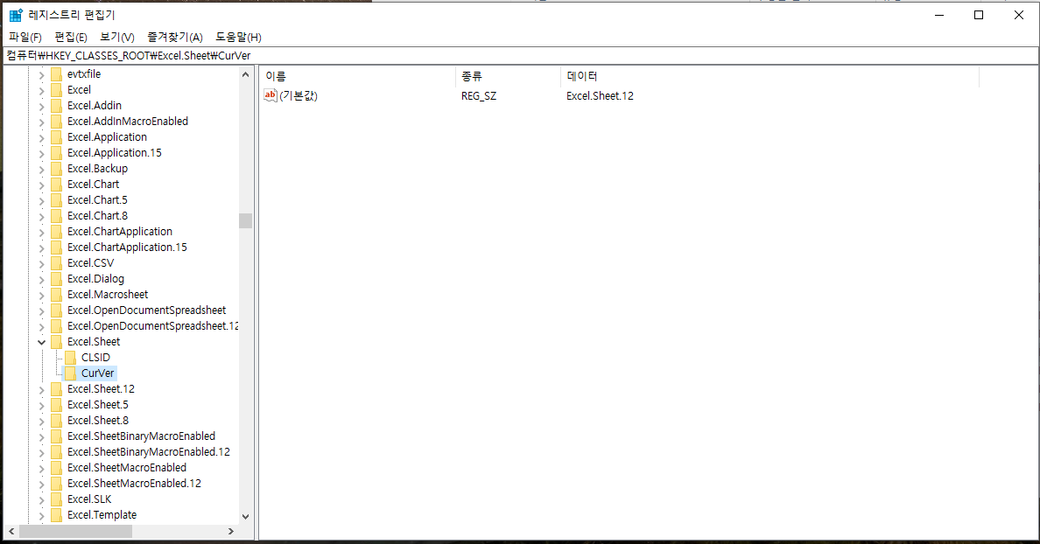The image size is (1040, 544).
Task: Expand the Excel.Sheet.5 key
Action: coord(41,406)
